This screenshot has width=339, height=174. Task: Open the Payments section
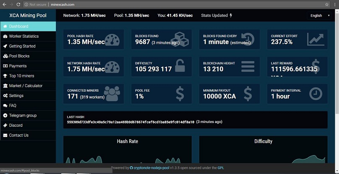[28, 66]
